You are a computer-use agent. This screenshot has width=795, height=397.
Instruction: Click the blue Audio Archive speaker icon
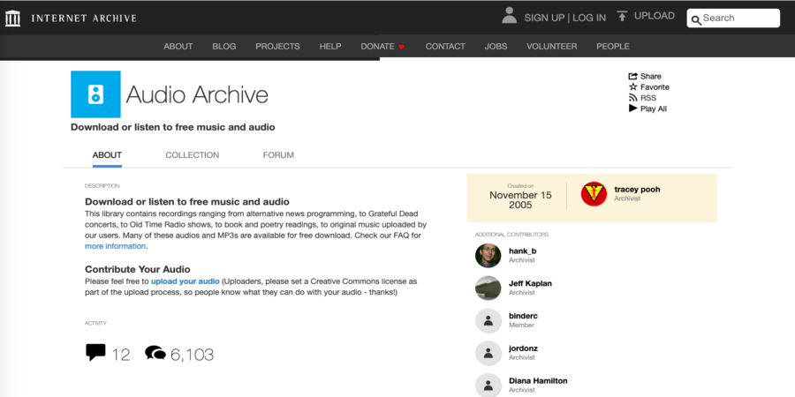point(95,94)
